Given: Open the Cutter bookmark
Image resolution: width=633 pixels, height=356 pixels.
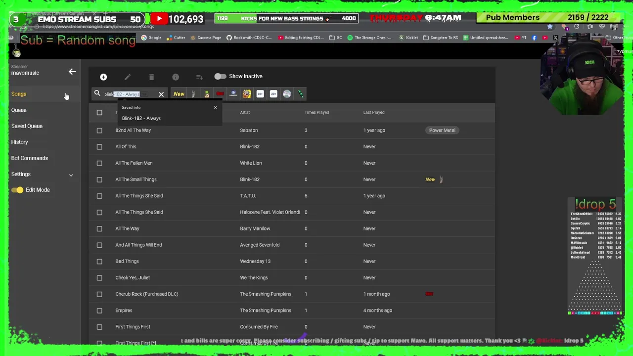Looking at the screenshot, I should (x=176, y=38).
